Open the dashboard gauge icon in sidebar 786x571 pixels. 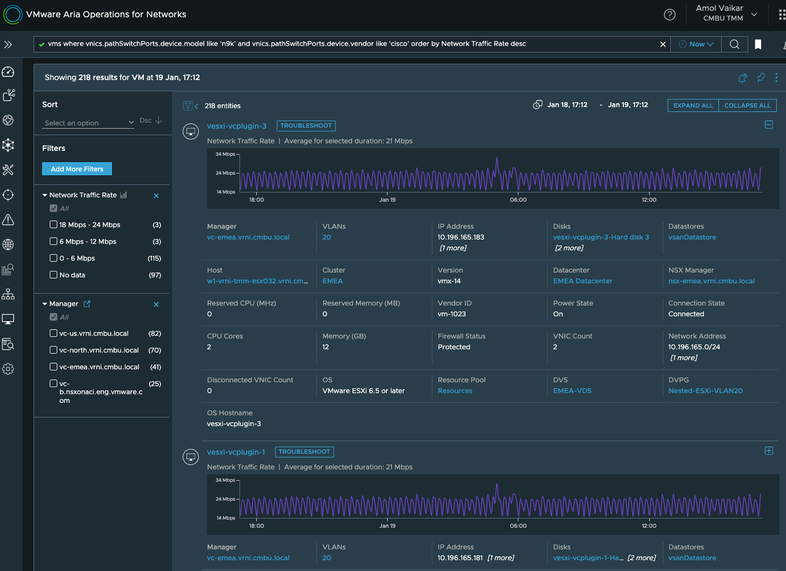[8, 71]
